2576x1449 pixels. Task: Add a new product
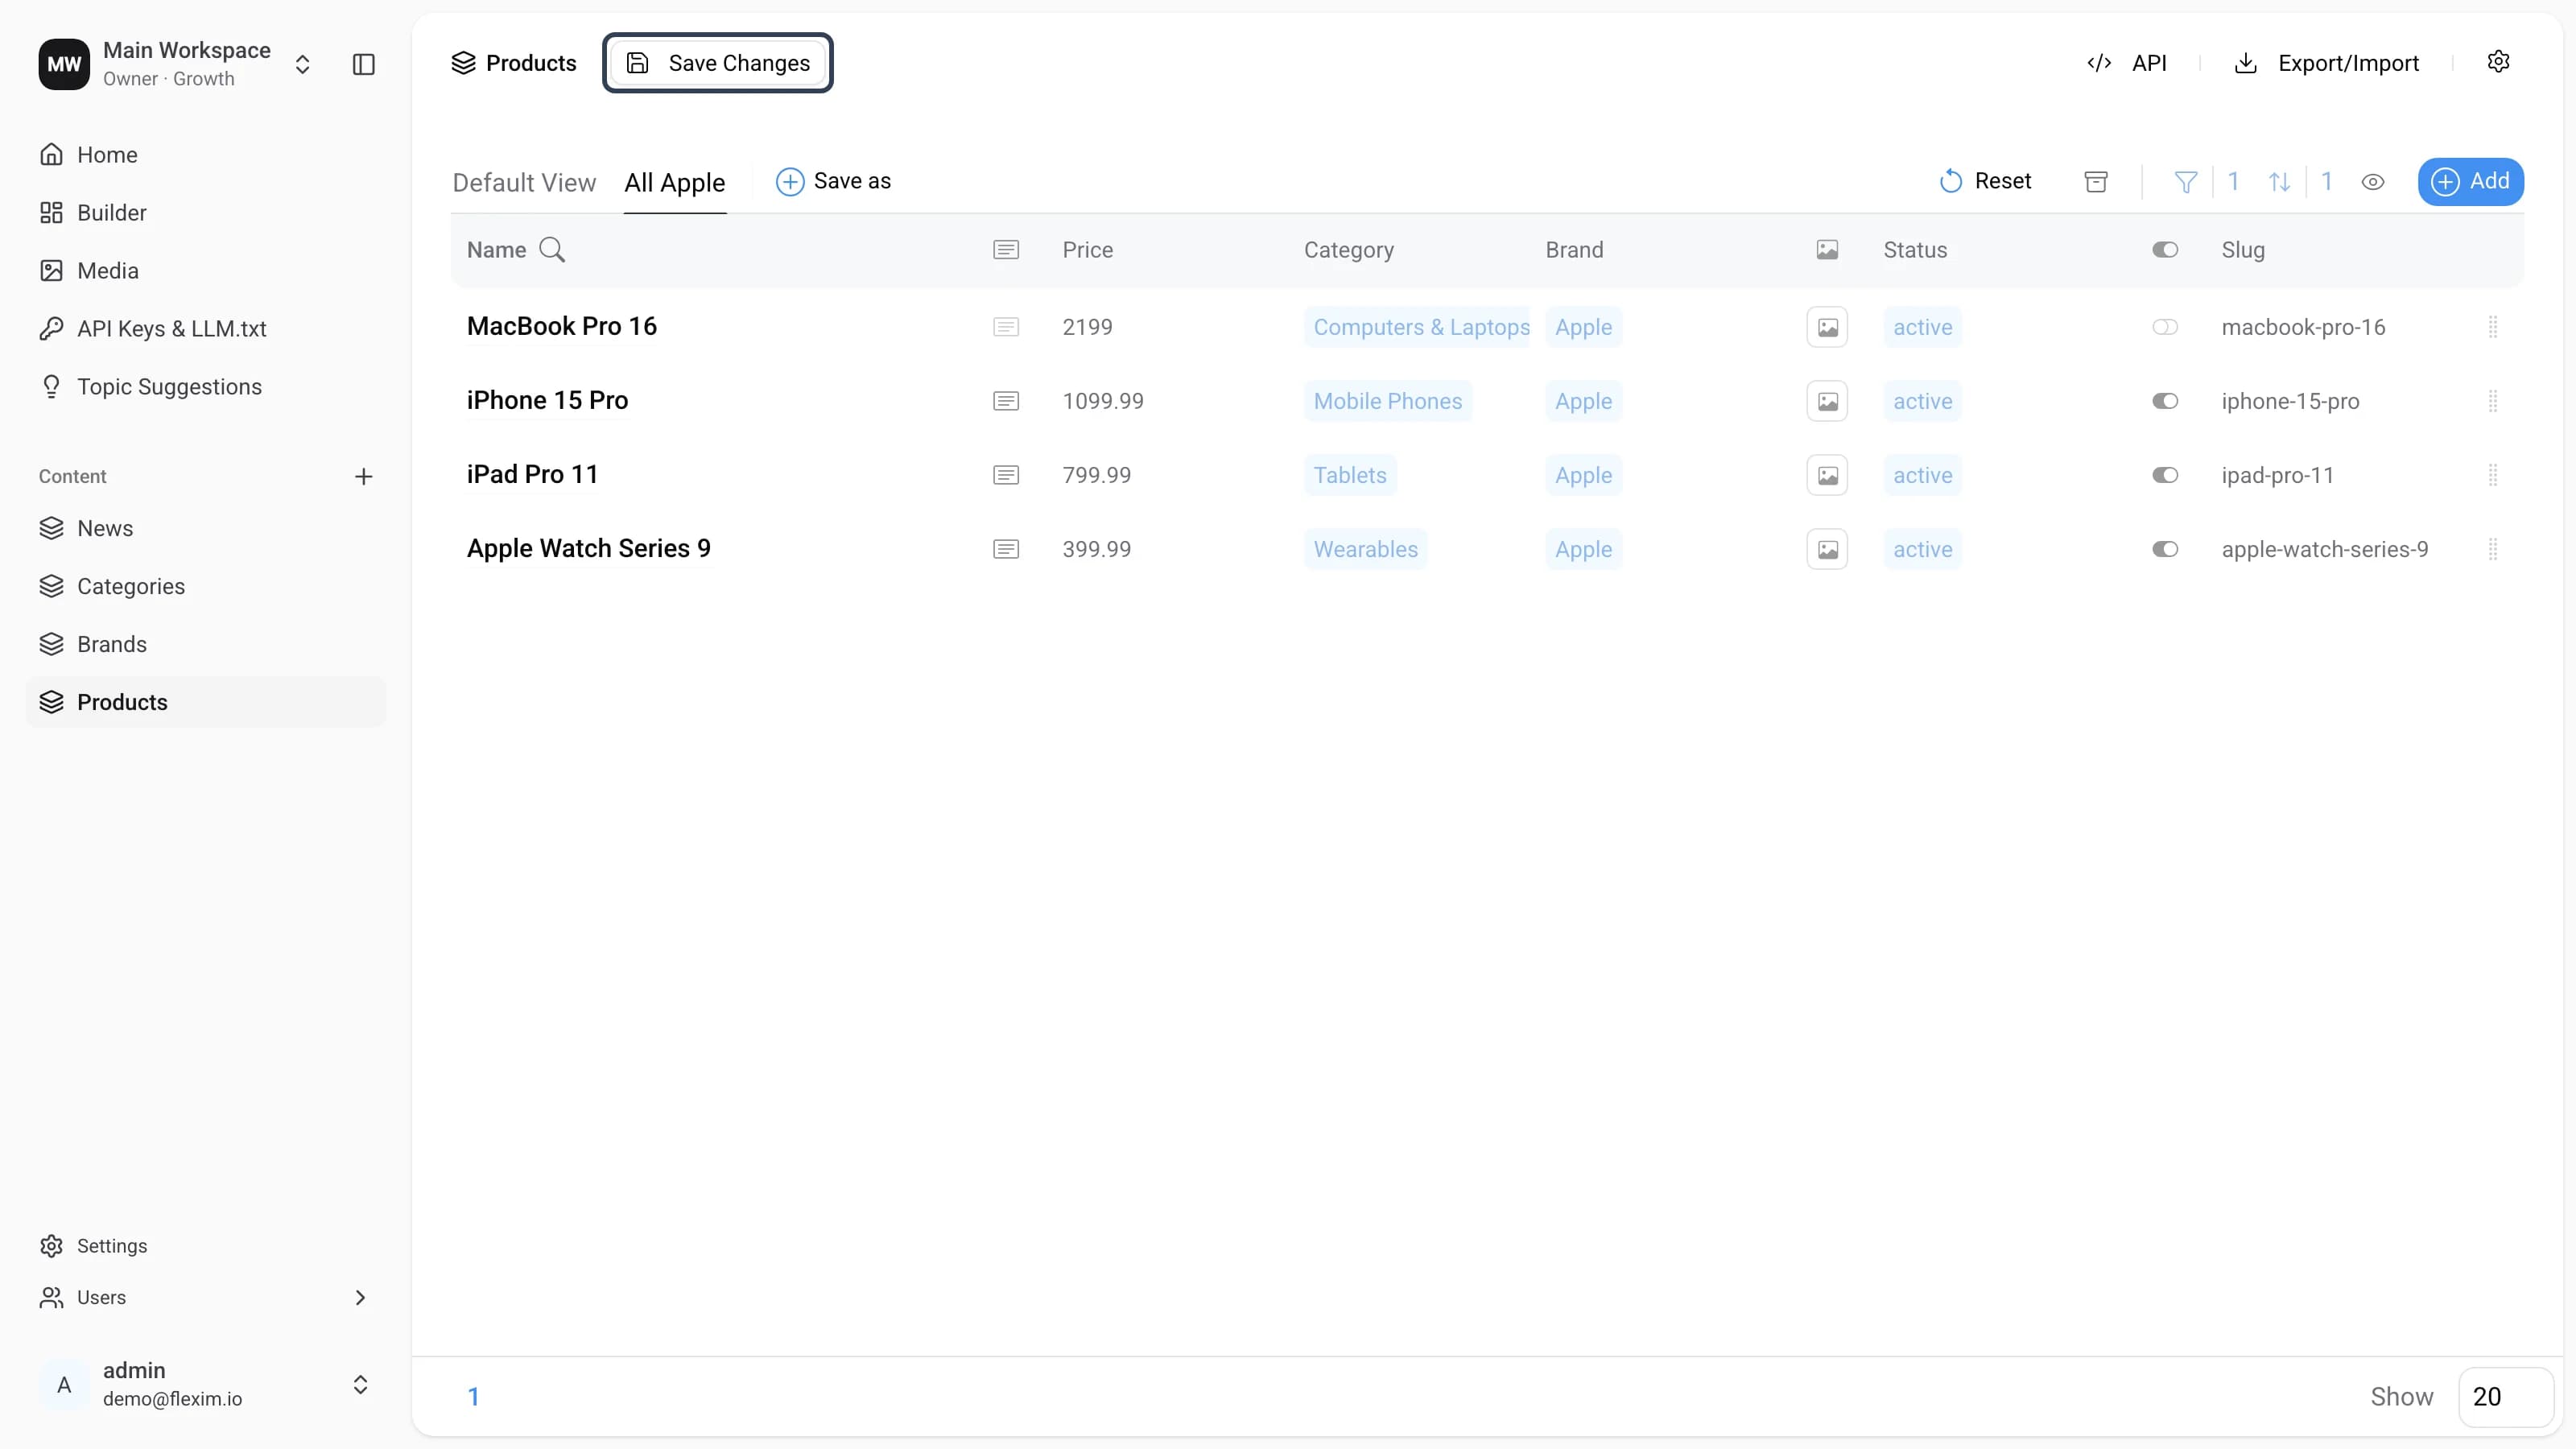[2470, 181]
